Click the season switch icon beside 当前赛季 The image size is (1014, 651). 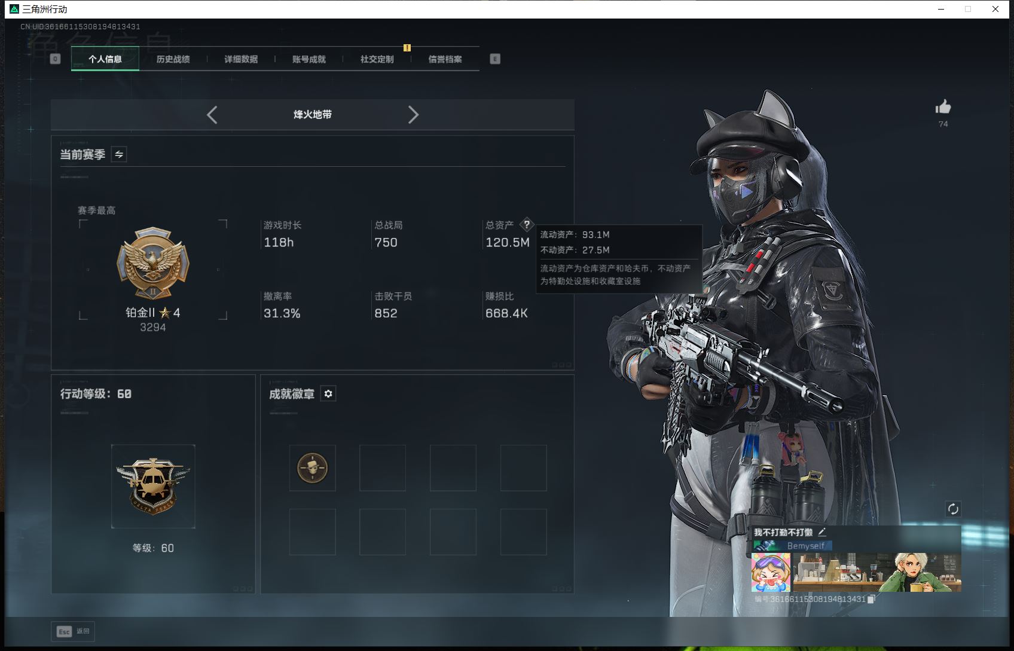(x=119, y=155)
